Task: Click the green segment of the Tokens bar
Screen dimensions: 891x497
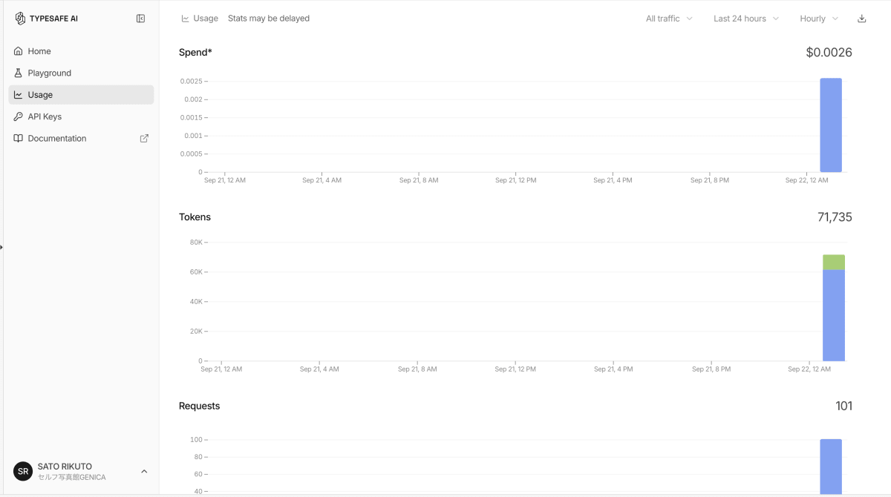Action: point(834,262)
